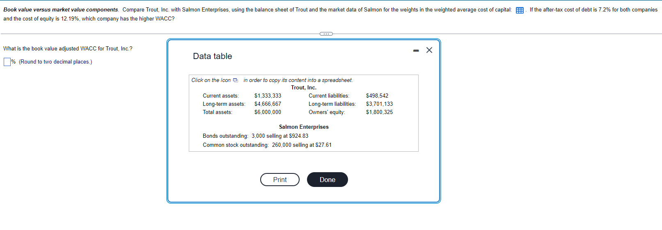Image resolution: width=662 pixels, height=230 pixels.
Task: Click the Done button
Action: pos(328,180)
